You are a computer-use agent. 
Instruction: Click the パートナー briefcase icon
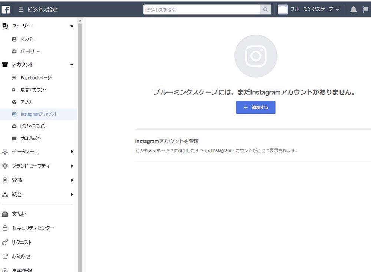point(14,51)
